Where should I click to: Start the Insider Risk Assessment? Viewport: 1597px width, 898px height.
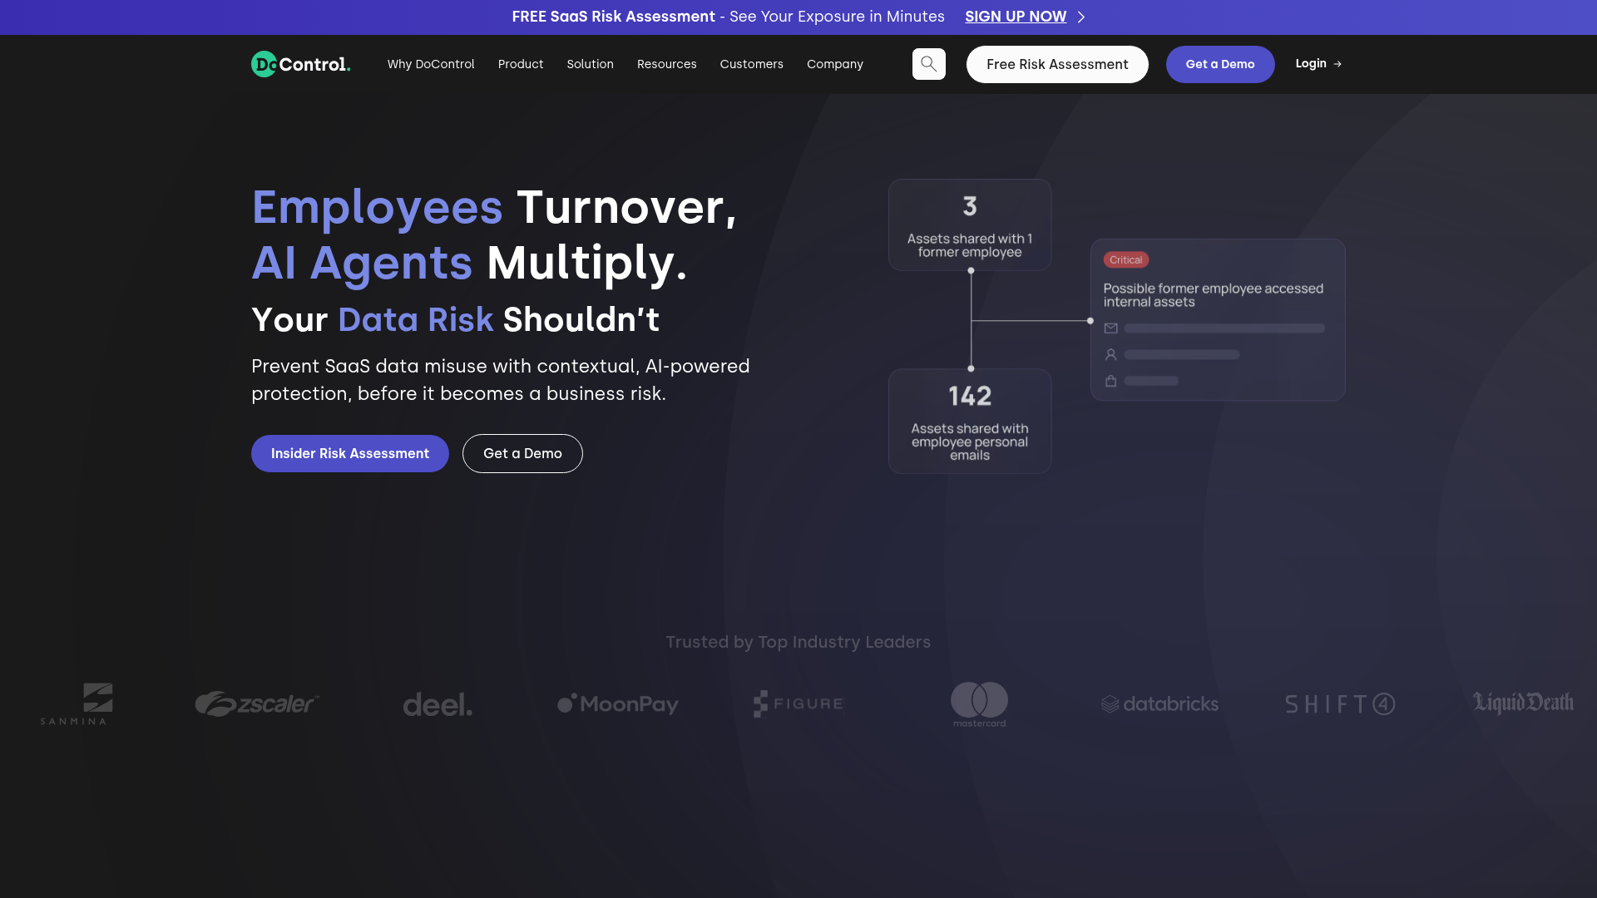click(350, 453)
